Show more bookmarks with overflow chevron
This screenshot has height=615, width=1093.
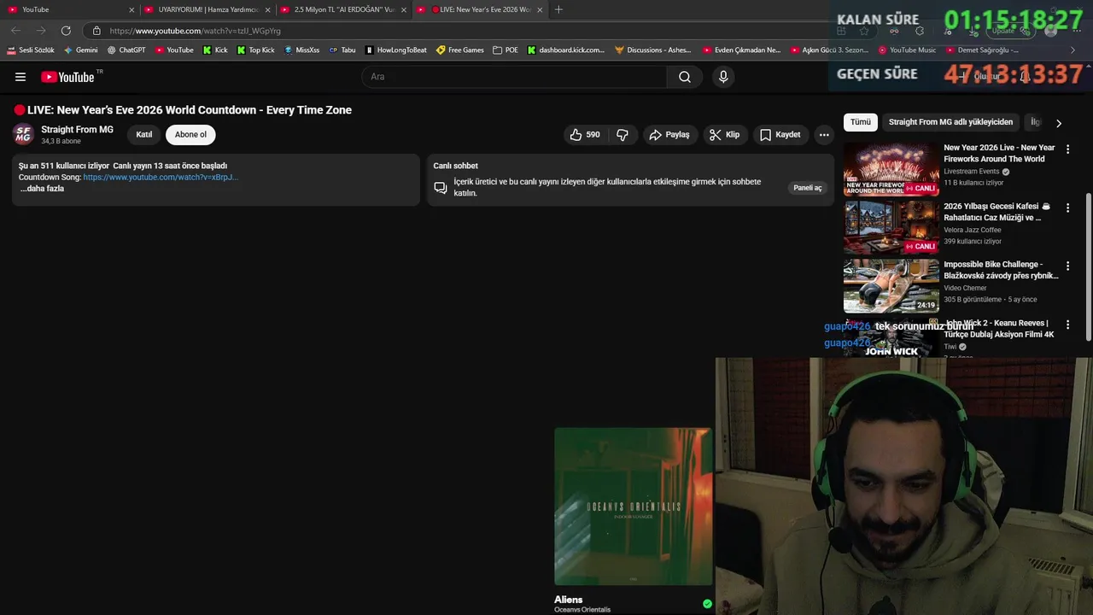1073,50
